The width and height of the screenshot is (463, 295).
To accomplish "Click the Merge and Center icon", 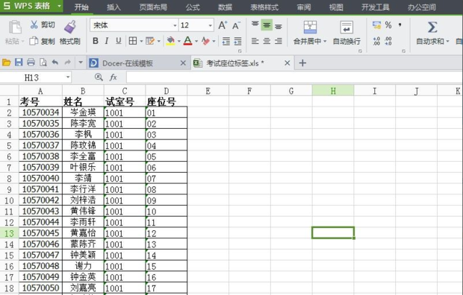I will 310,27.
